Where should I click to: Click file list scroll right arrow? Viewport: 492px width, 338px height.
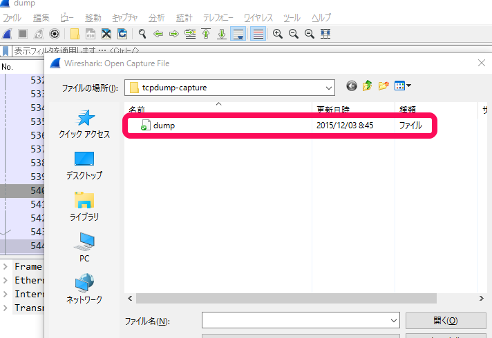(482, 299)
